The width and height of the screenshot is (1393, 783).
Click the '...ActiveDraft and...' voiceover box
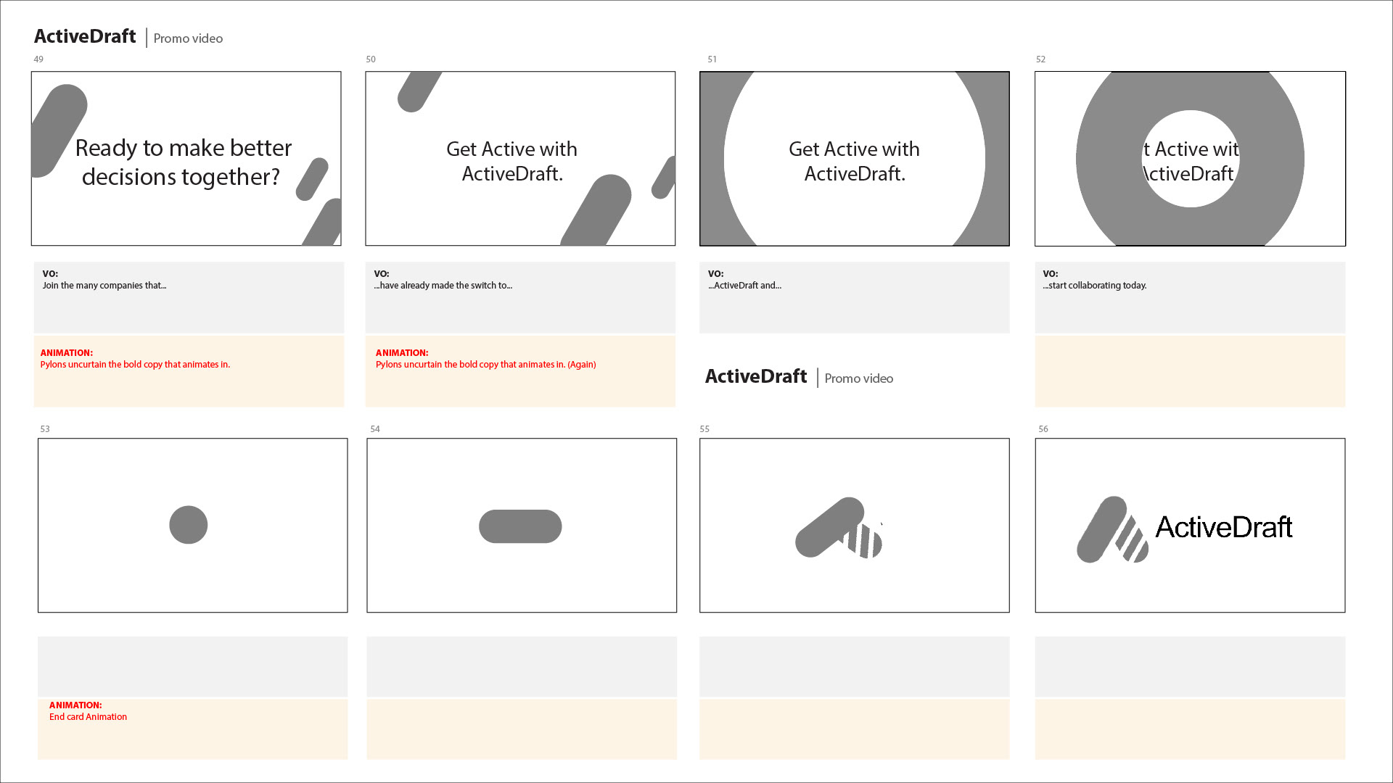pos(854,297)
